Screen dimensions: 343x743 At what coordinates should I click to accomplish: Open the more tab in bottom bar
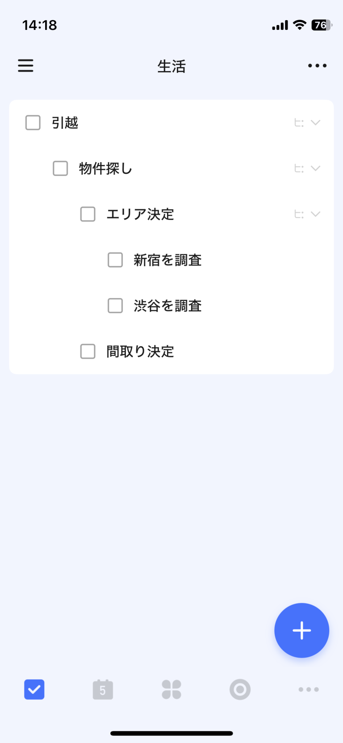[309, 689]
